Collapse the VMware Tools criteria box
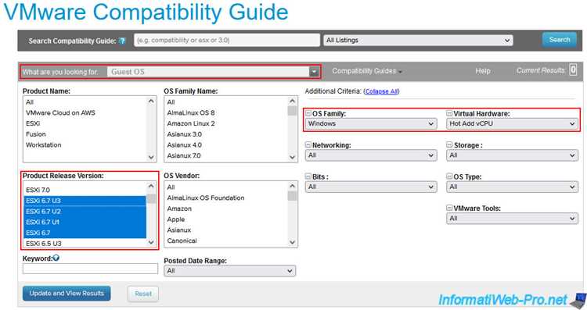 (x=449, y=208)
